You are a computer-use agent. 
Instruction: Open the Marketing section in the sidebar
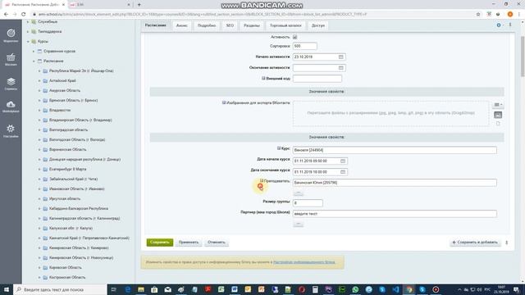click(11, 35)
